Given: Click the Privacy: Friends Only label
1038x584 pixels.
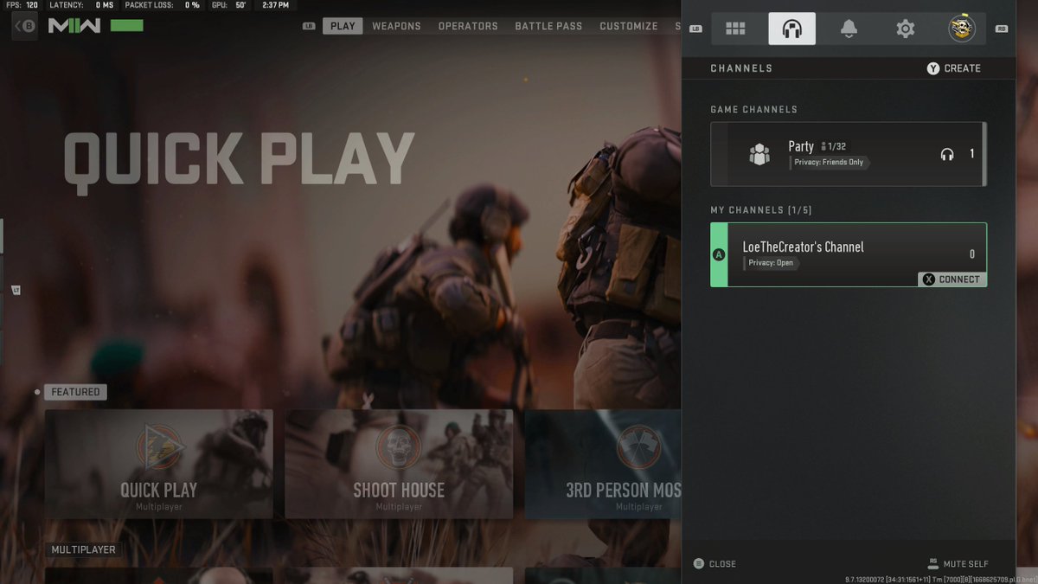Looking at the screenshot, I should pos(830,163).
